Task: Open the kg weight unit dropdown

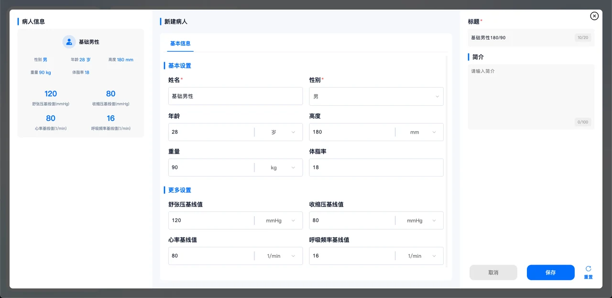Action: click(279, 167)
